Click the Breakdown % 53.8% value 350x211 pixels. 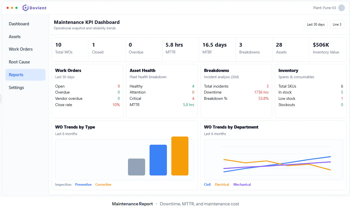coord(264,98)
